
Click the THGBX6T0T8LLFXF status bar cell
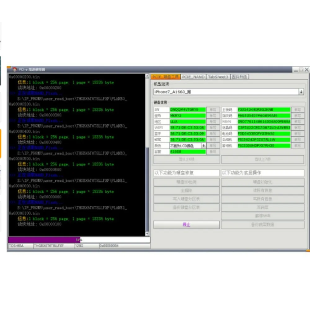point(54,246)
